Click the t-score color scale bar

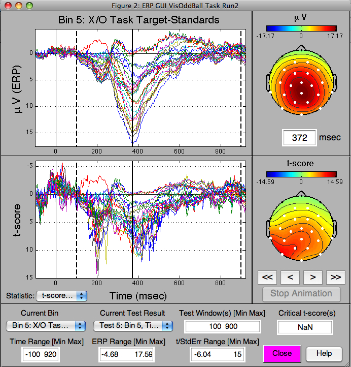(301, 172)
